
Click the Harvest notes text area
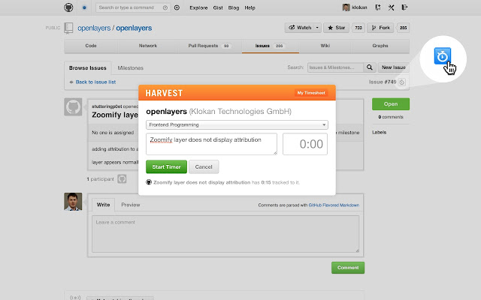[x=211, y=144]
